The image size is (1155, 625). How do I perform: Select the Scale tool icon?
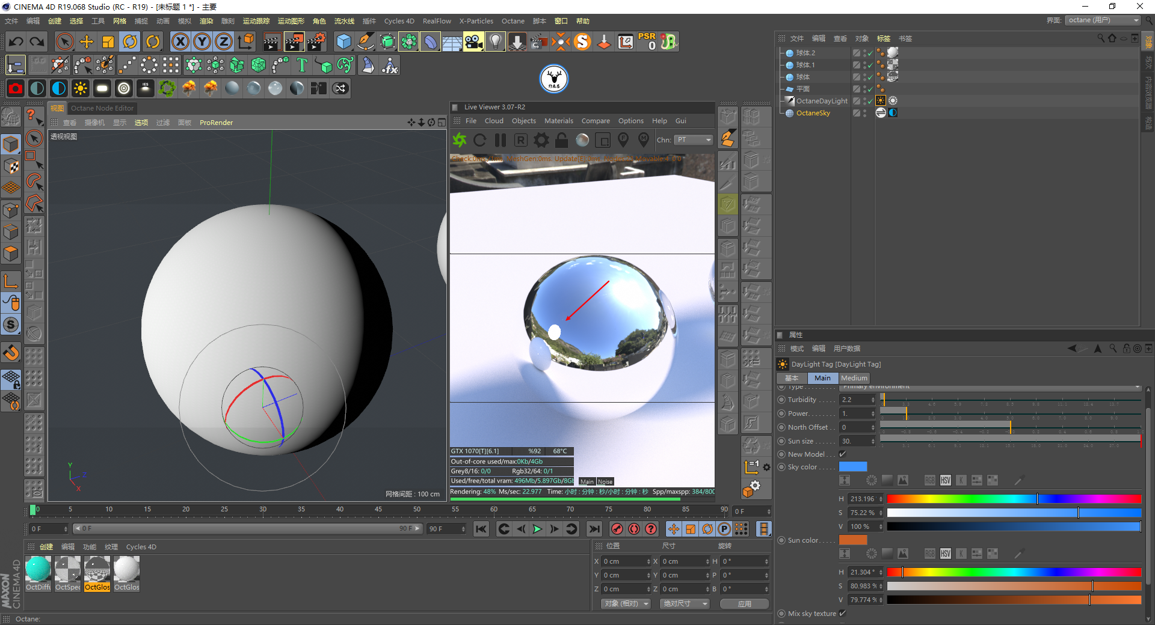(x=108, y=41)
